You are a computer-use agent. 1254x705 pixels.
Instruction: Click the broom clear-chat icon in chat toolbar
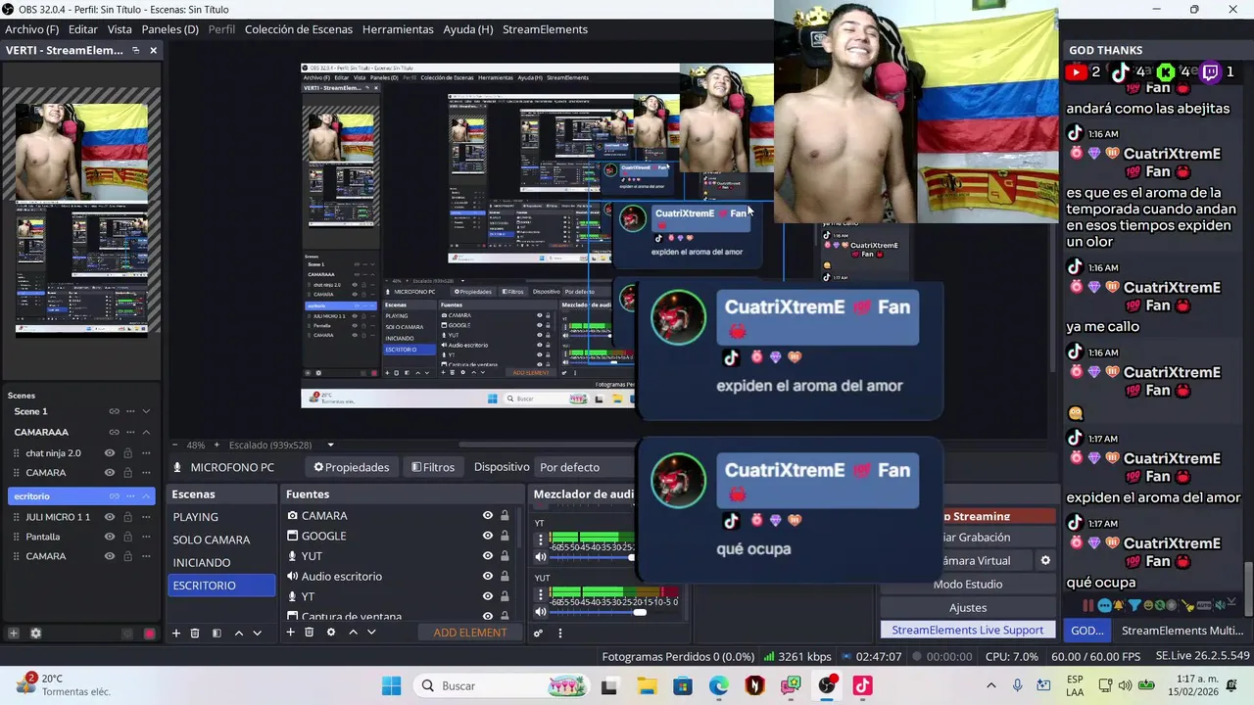[1187, 606]
